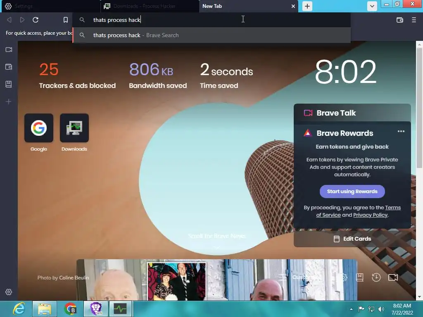Open File Explorer from the taskbar
This screenshot has width=423, height=317.
45,309
